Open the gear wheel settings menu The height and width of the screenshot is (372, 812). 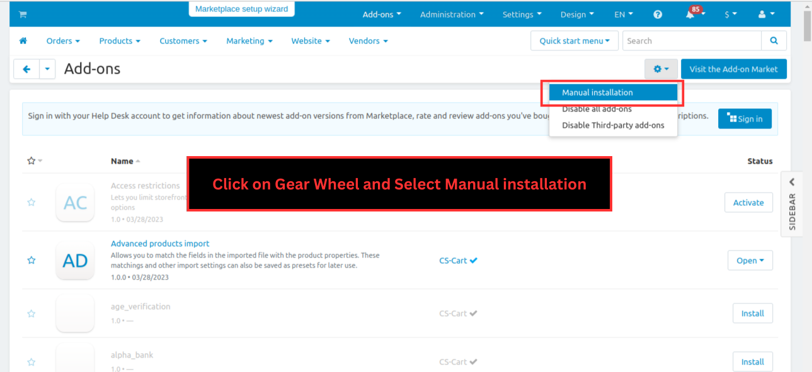661,69
